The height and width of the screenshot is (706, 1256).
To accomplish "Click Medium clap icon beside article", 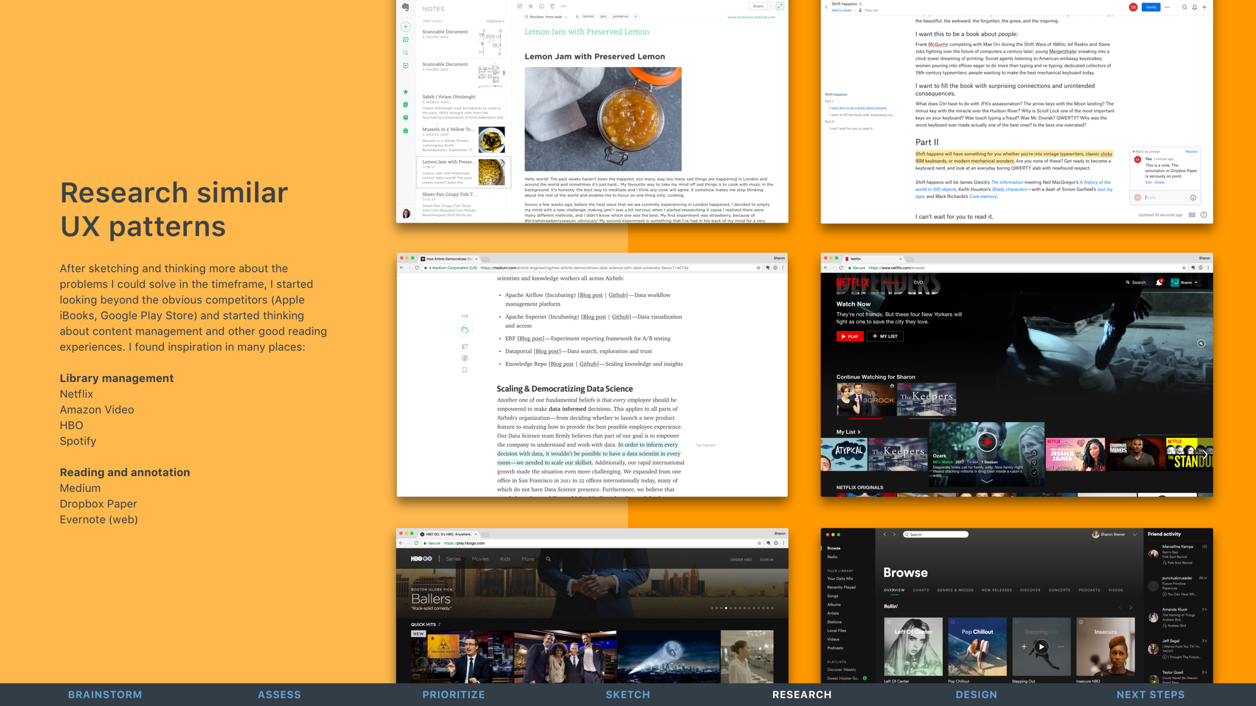I will coord(465,329).
